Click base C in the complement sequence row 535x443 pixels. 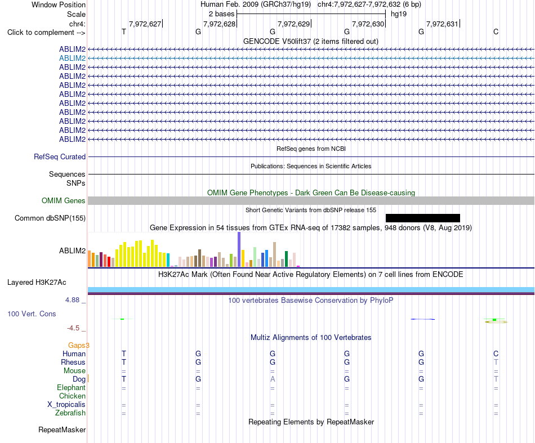point(496,32)
